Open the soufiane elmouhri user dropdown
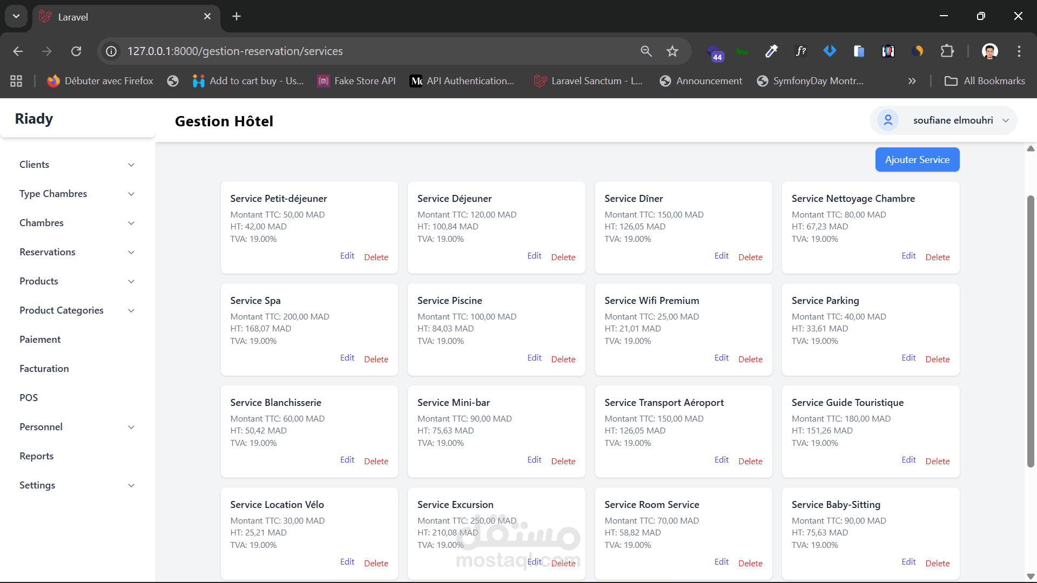 [943, 120]
